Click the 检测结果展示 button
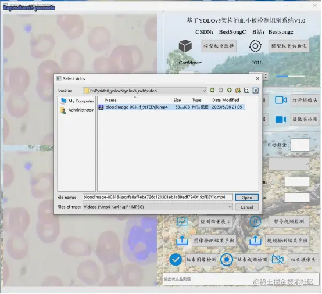 (216, 221)
